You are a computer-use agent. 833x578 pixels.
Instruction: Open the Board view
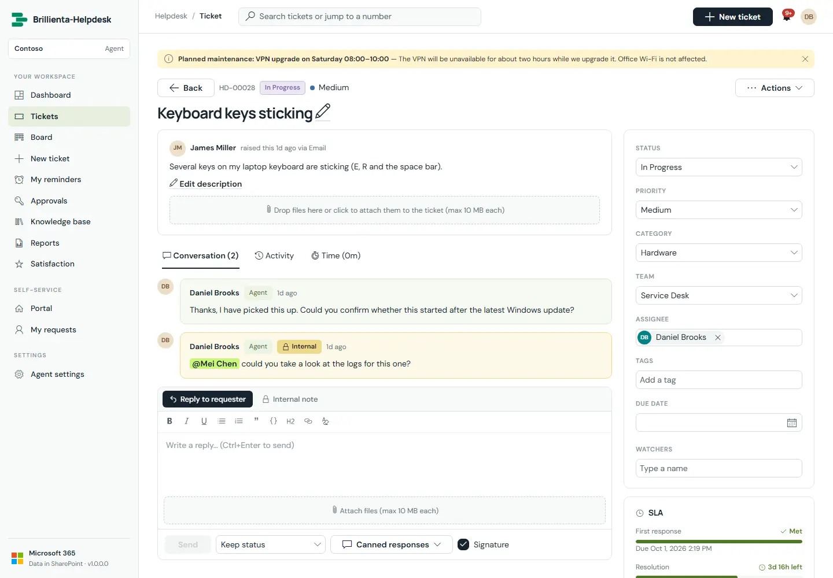click(69, 137)
